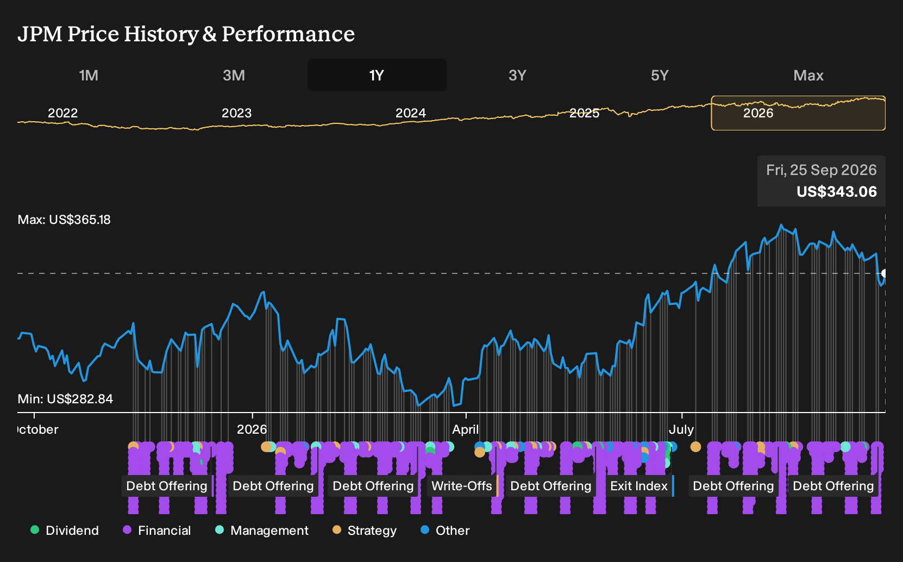Click the 2023 label in overview chart

point(237,113)
